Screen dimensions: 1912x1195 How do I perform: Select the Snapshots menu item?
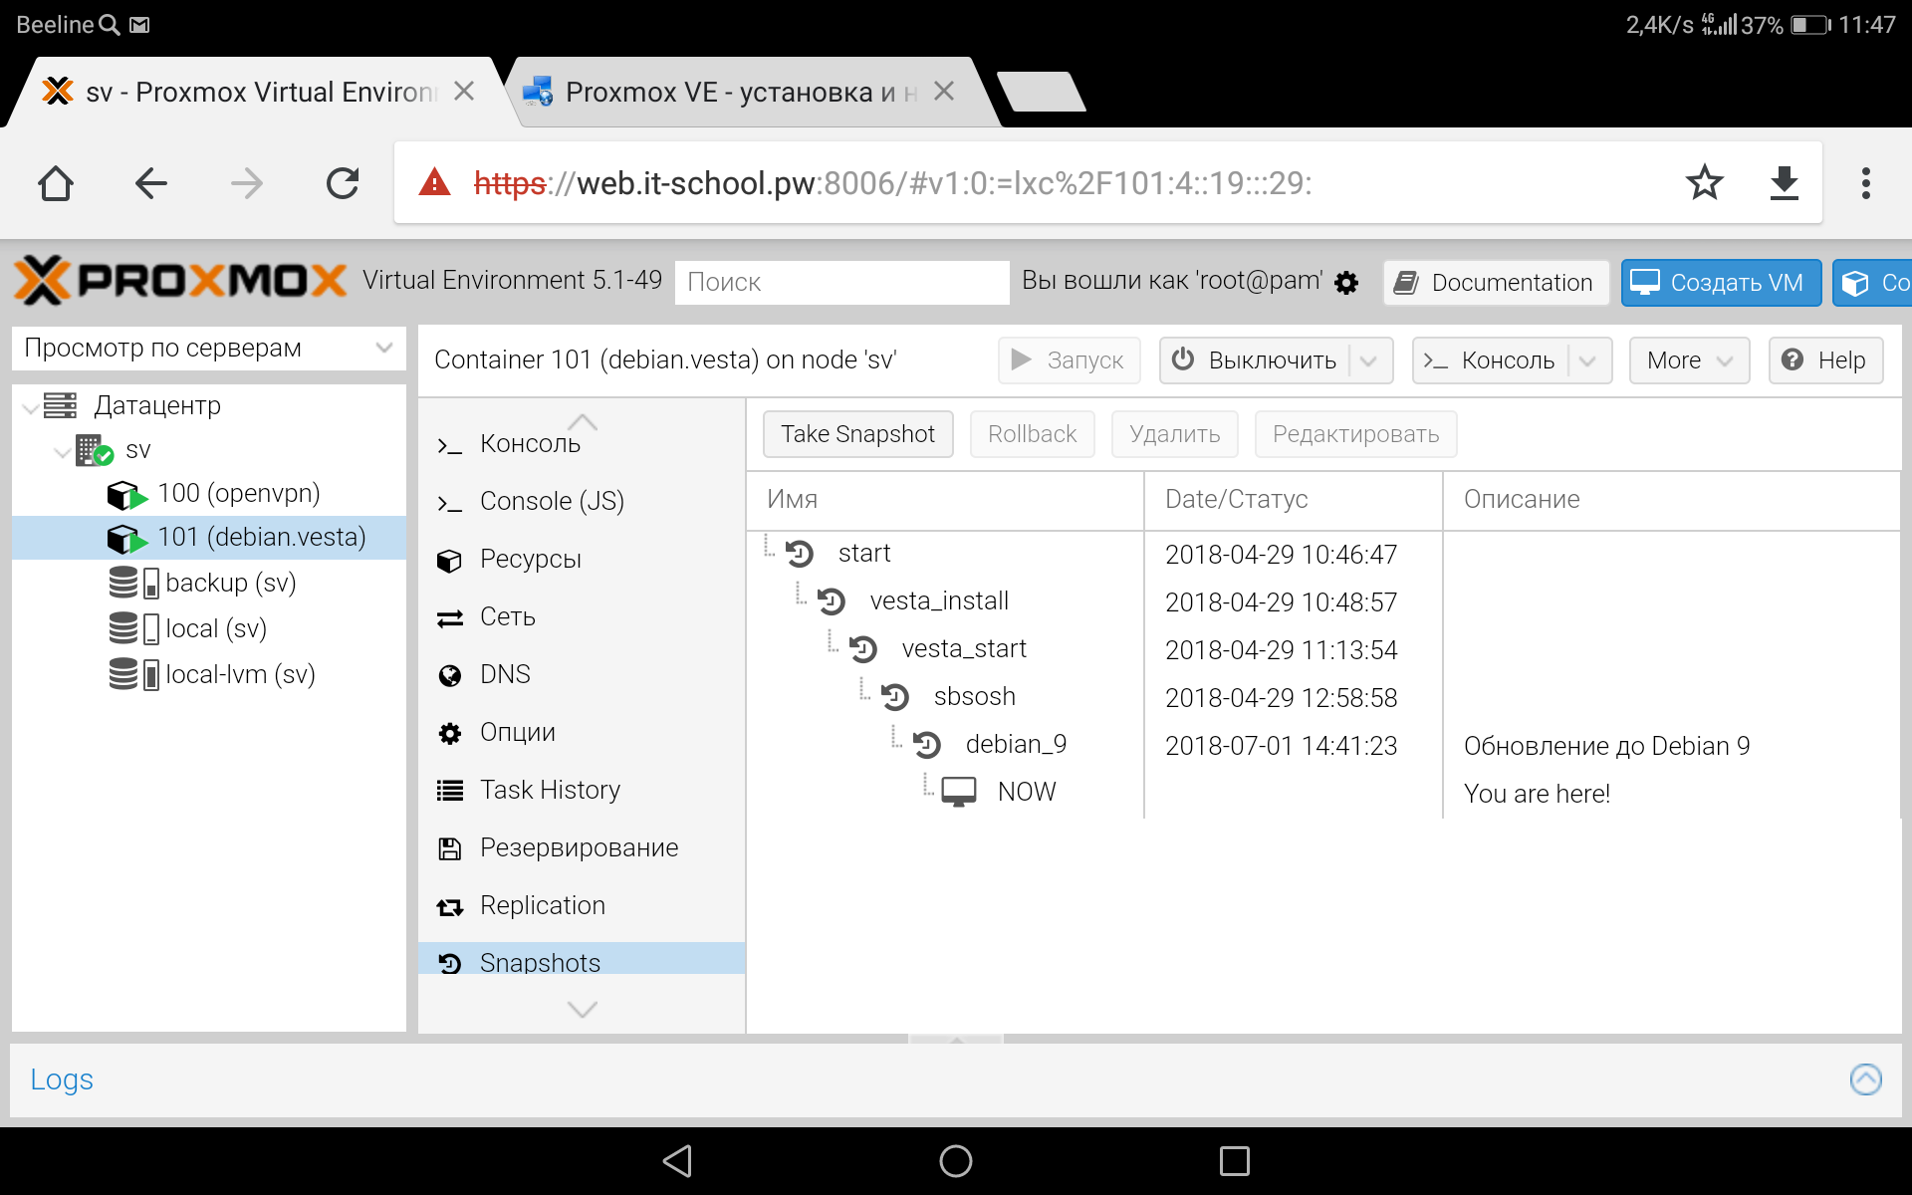tap(582, 959)
